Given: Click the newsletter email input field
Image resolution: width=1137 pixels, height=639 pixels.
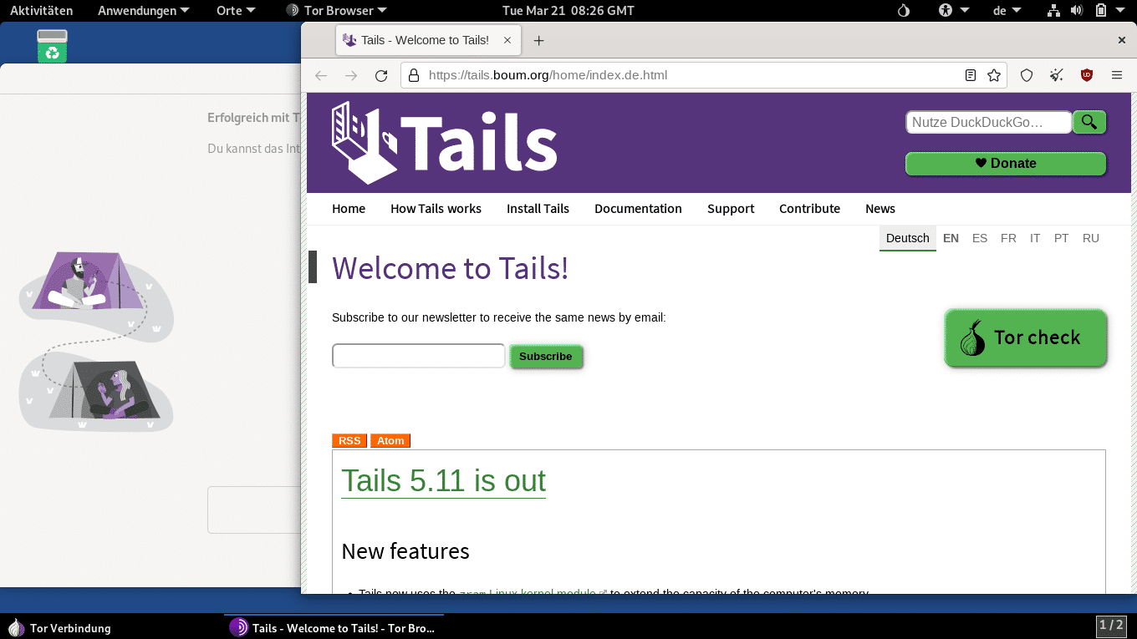Looking at the screenshot, I should click(x=418, y=356).
